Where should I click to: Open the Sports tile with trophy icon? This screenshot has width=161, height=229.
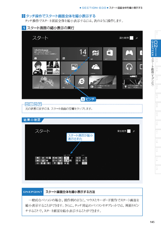[x=132, y=82]
